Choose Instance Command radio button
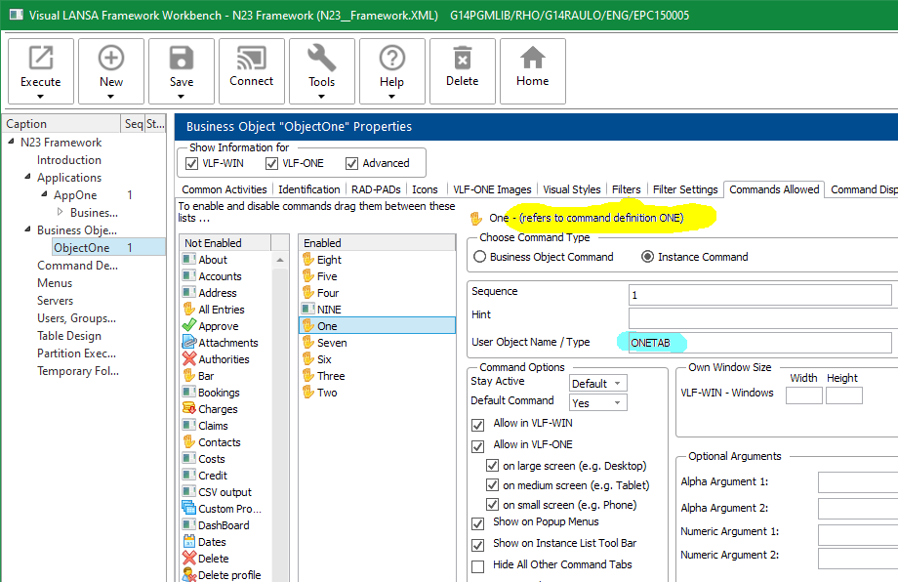Image resolution: width=898 pixels, height=582 pixels. [x=648, y=257]
